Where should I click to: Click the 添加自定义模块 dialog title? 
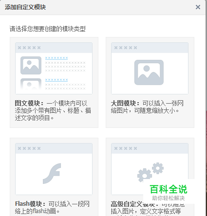tap(25, 7)
